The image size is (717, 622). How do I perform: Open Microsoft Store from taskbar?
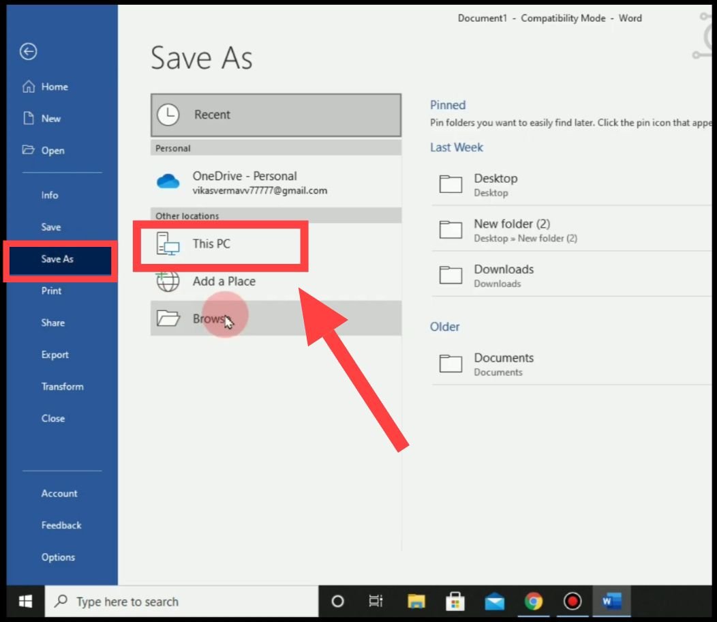tap(455, 601)
